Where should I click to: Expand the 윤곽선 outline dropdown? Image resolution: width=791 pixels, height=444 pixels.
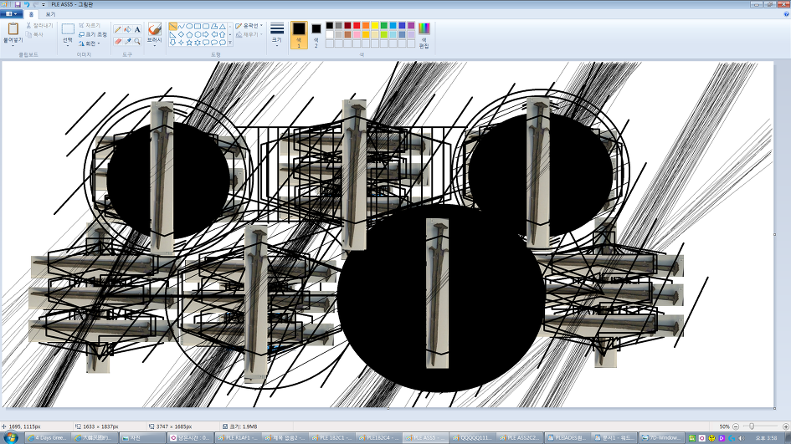pos(249,26)
